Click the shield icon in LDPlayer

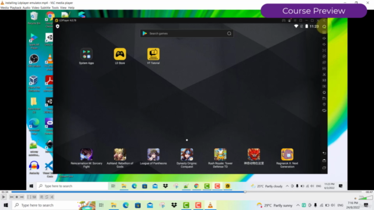(57, 26)
